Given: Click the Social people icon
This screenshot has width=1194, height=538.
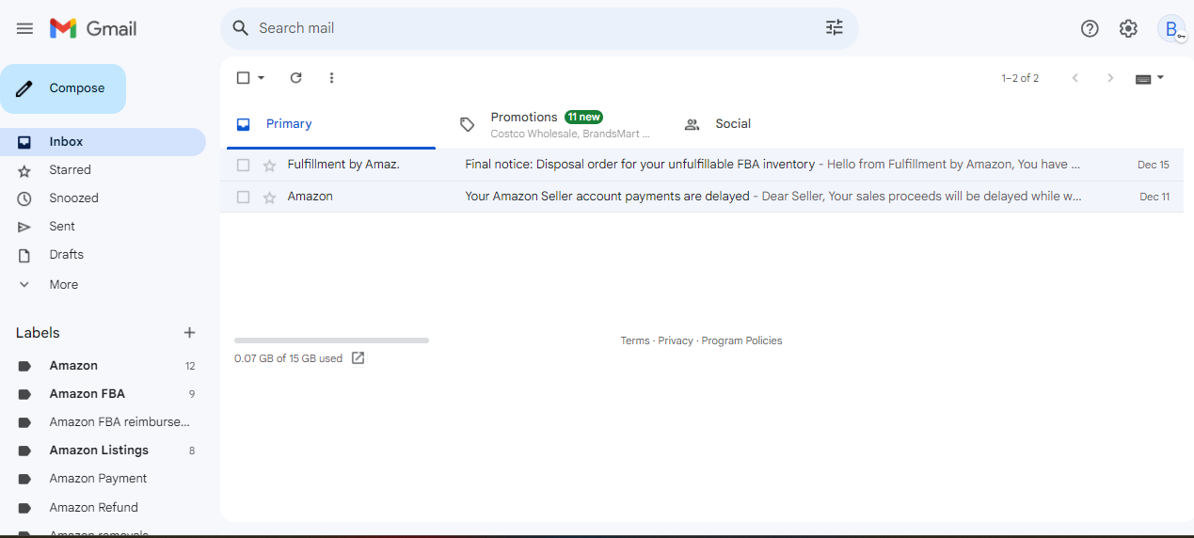Looking at the screenshot, I should click(x=693, y=124).
